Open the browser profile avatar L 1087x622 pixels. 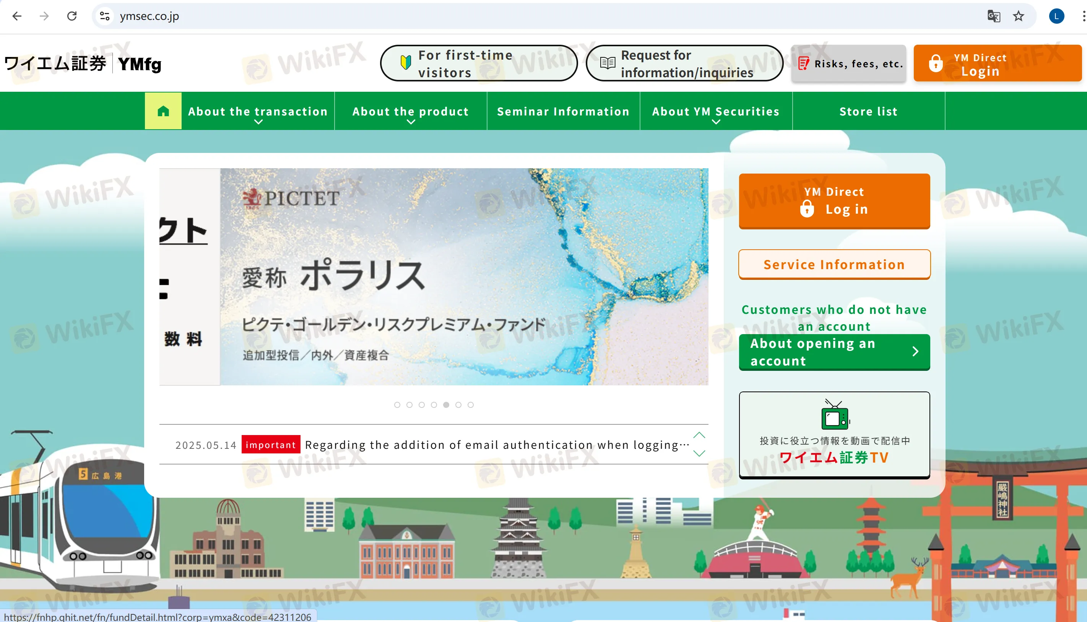[x=1056, y=16]
